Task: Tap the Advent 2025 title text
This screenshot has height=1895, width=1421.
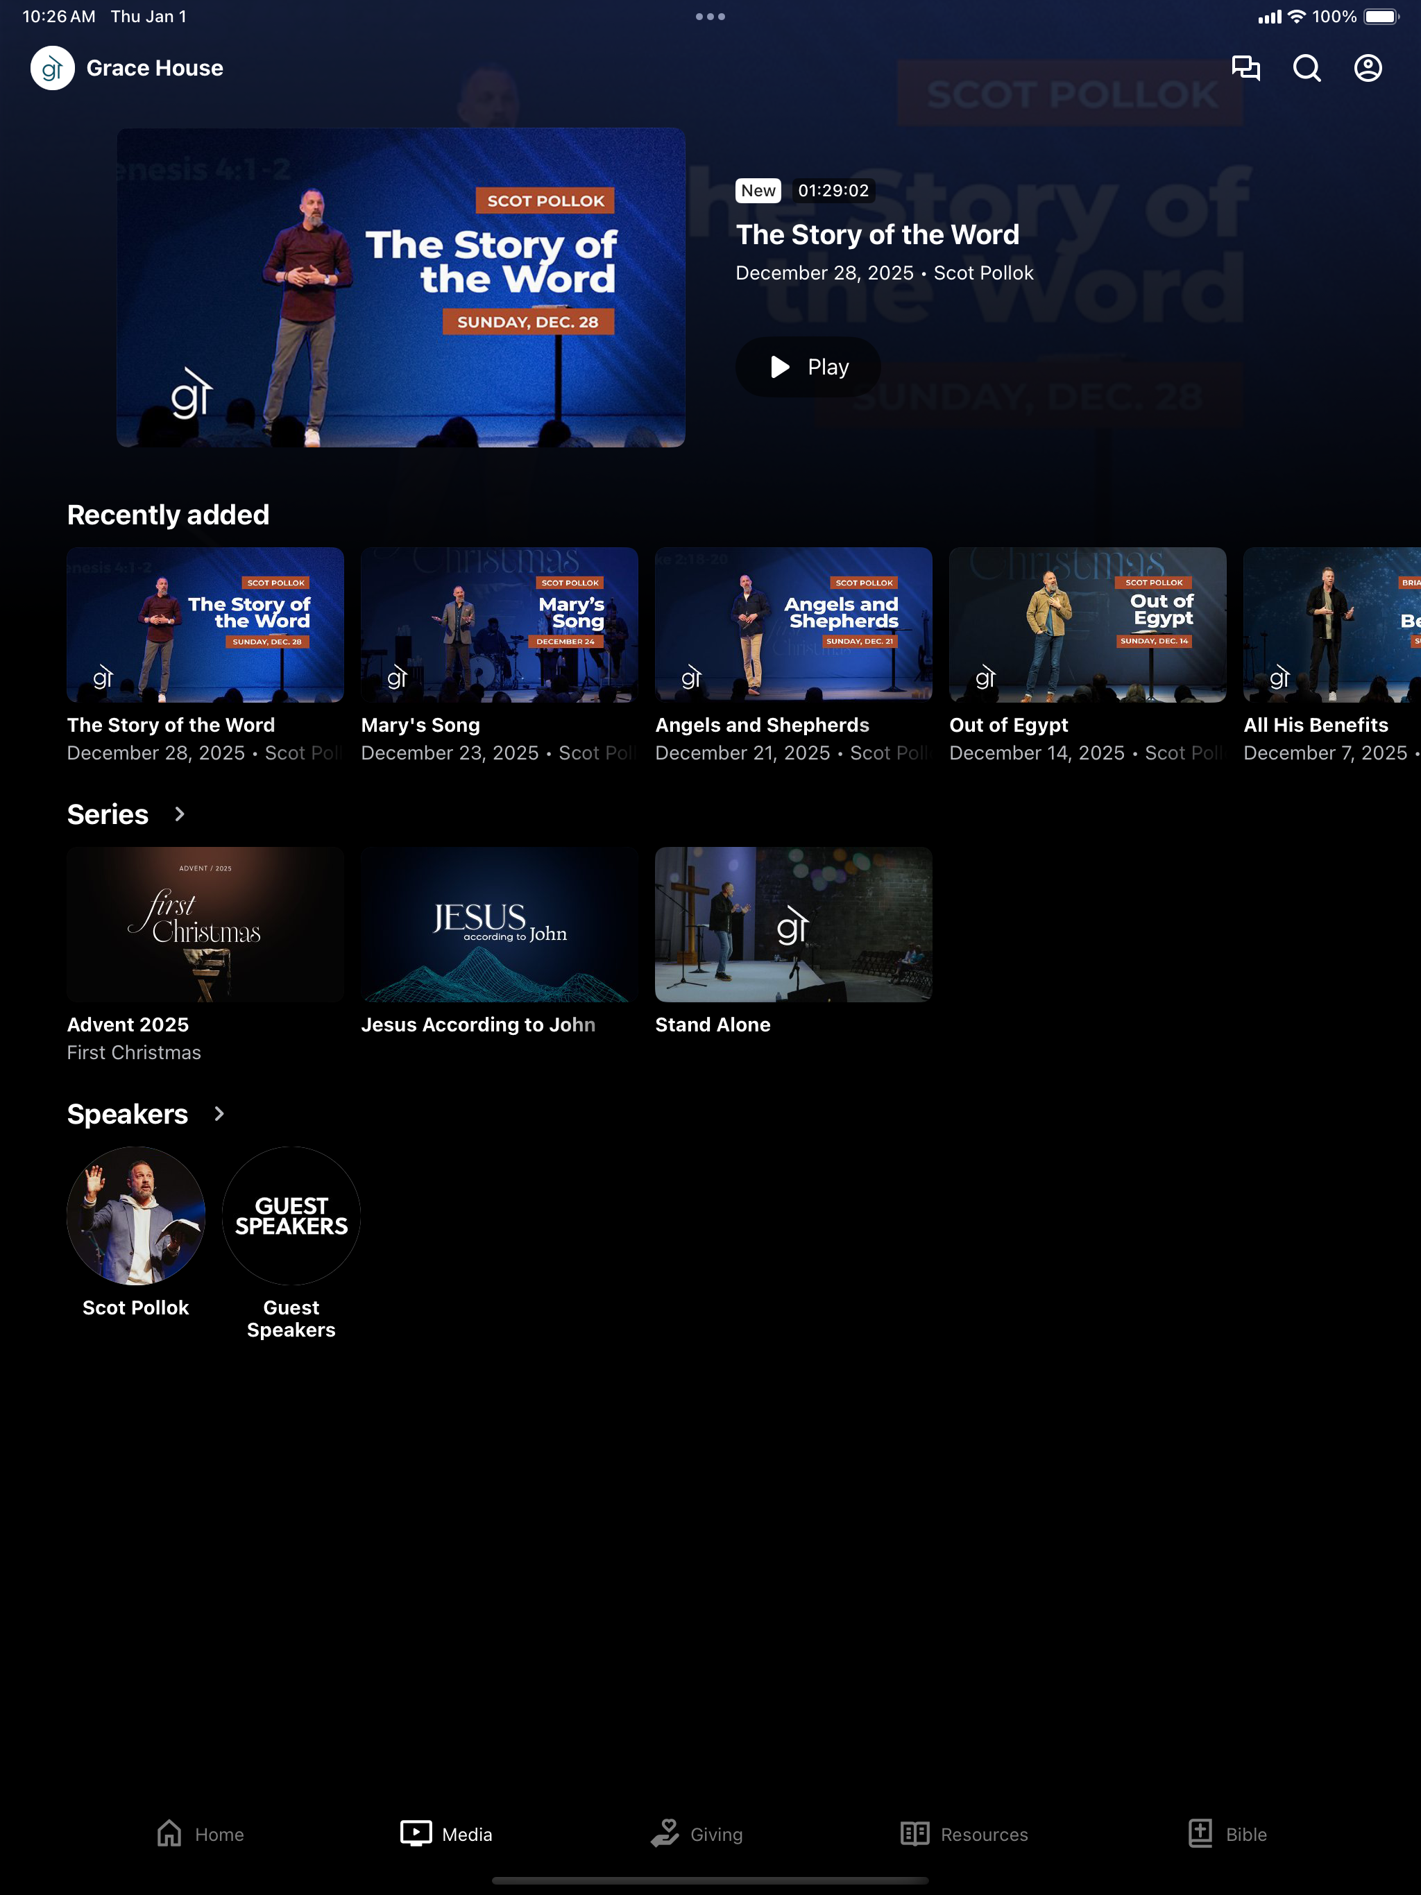Action: [128, 1024]
